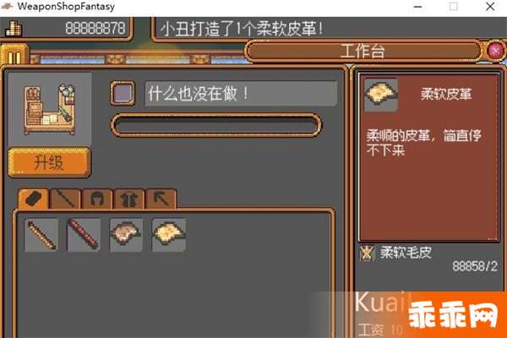The image size is (507, 338).
Task: Choose the soft leather recipe icon
Action: pyautogui.click(x=169, y=235)
